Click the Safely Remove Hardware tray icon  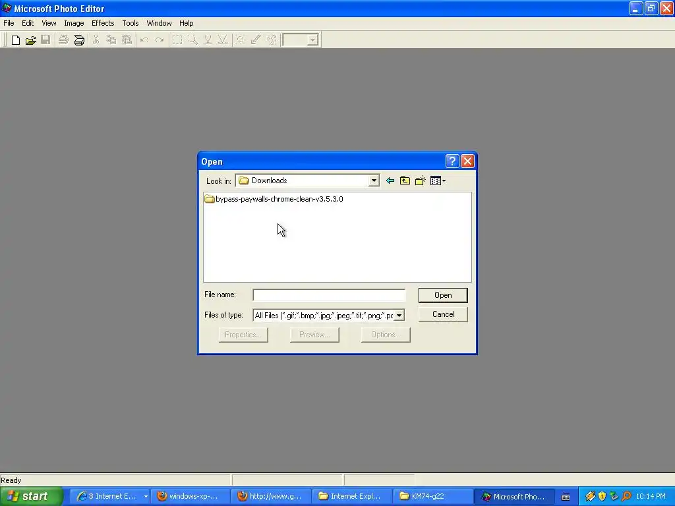pos(614,497)
